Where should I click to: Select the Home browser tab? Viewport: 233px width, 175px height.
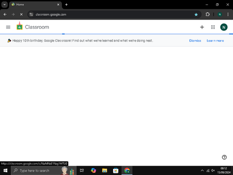pos(35,5)
